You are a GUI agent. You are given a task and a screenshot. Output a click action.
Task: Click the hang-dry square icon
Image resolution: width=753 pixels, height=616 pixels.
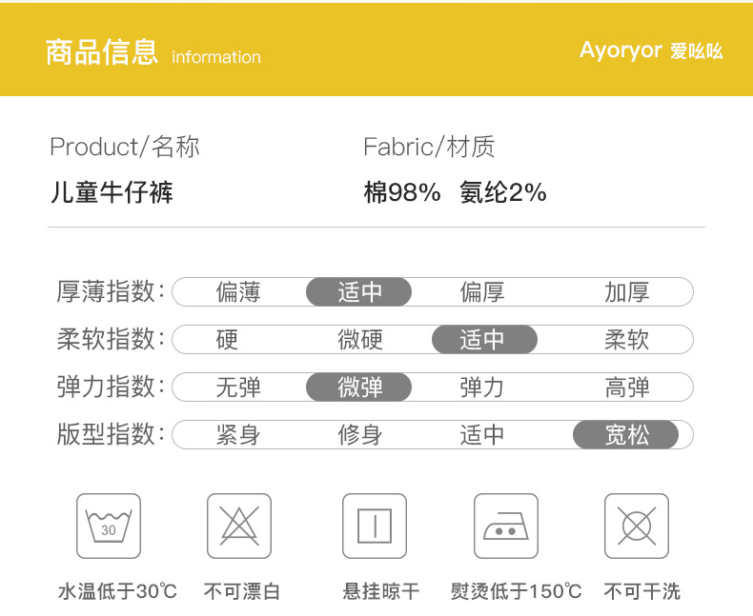click(375, 526)
